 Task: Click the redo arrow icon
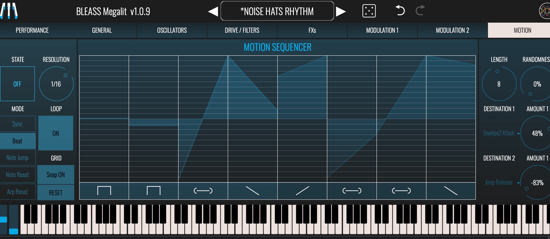click(x=420, y=11)
